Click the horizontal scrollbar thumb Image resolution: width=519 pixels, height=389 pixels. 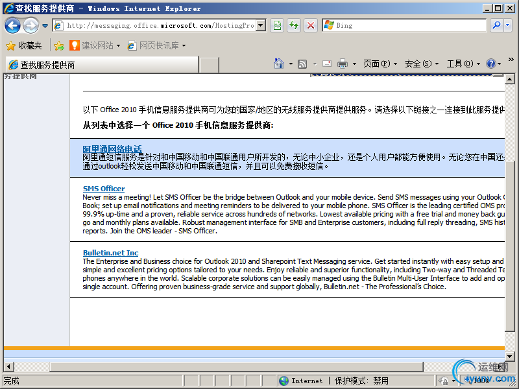pyautogui.click(x=236, y=366)
